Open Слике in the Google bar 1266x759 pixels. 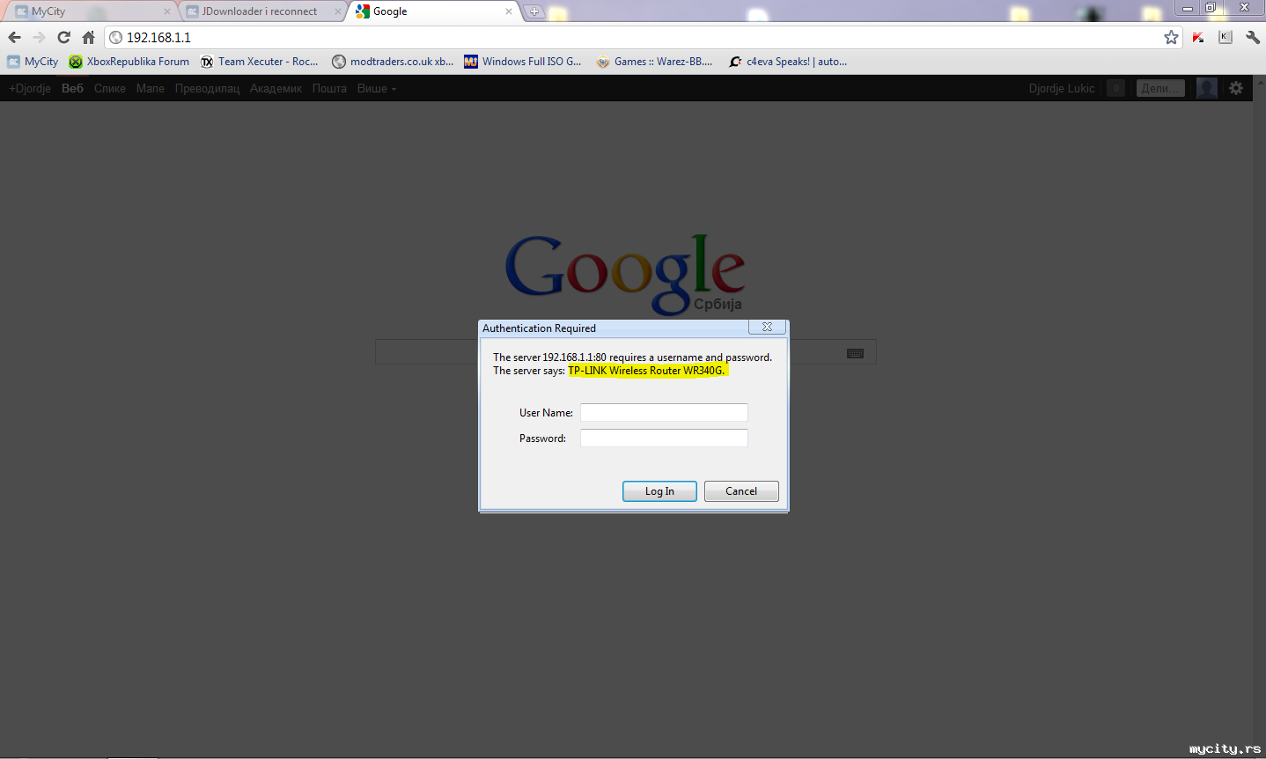click(110, 88)
